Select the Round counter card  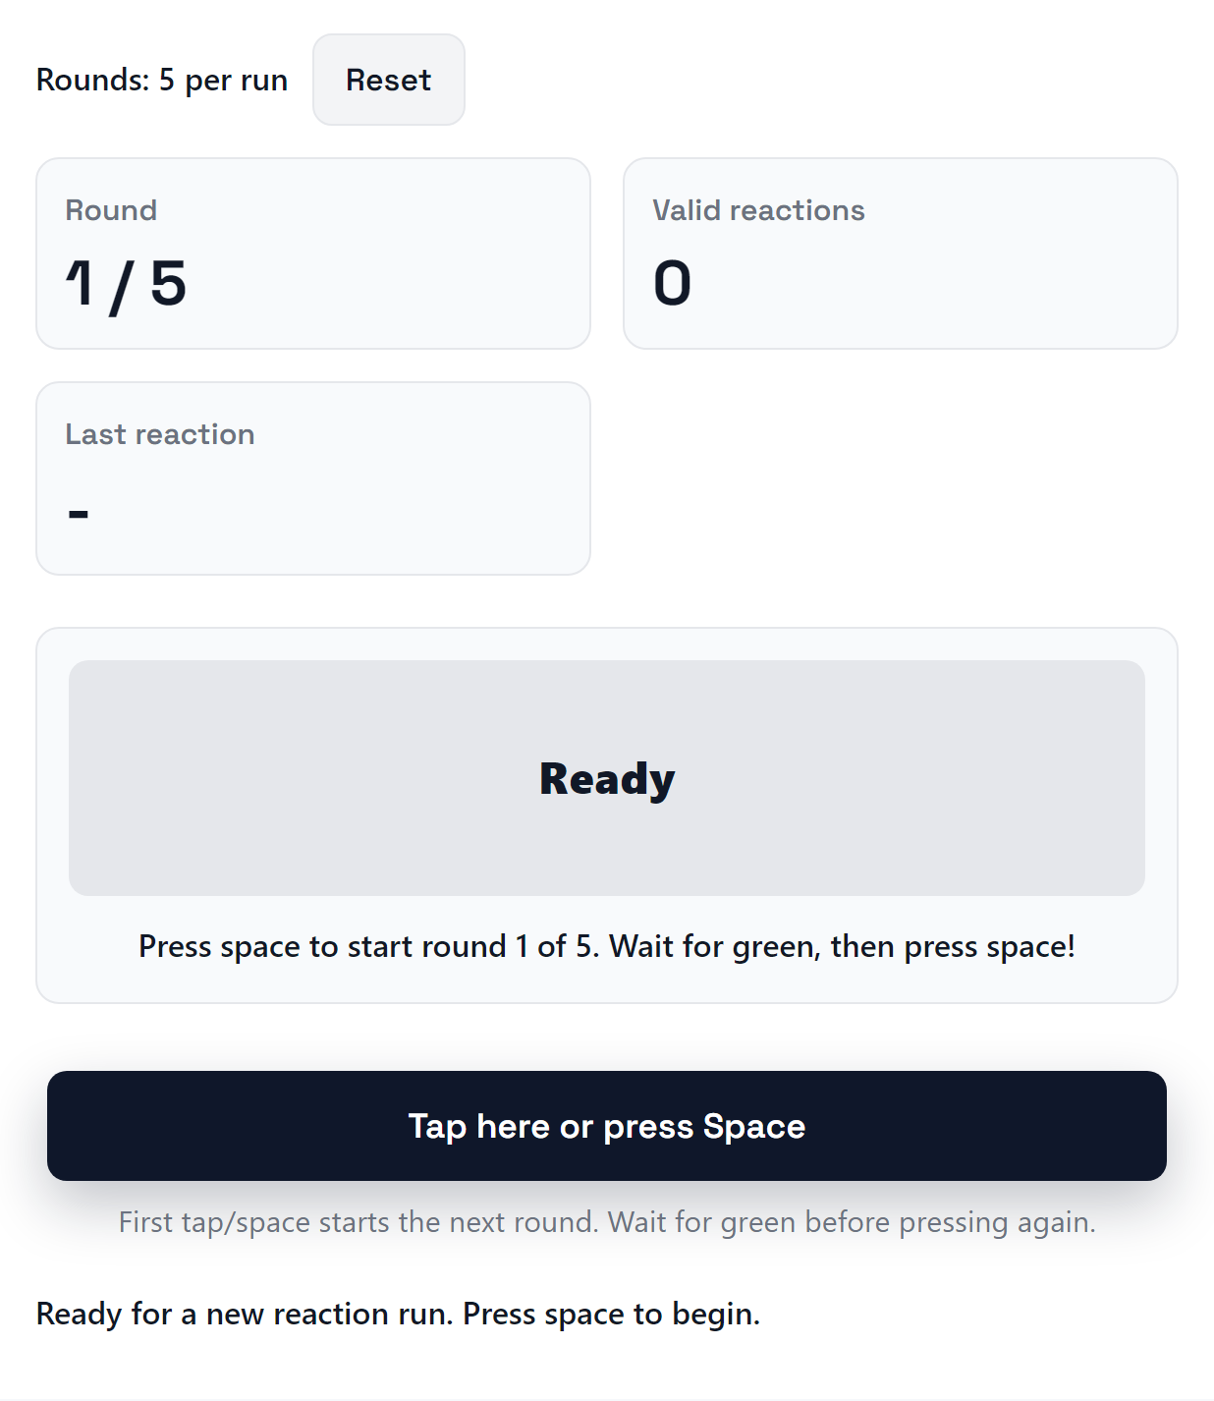click(x=312, y=252)
